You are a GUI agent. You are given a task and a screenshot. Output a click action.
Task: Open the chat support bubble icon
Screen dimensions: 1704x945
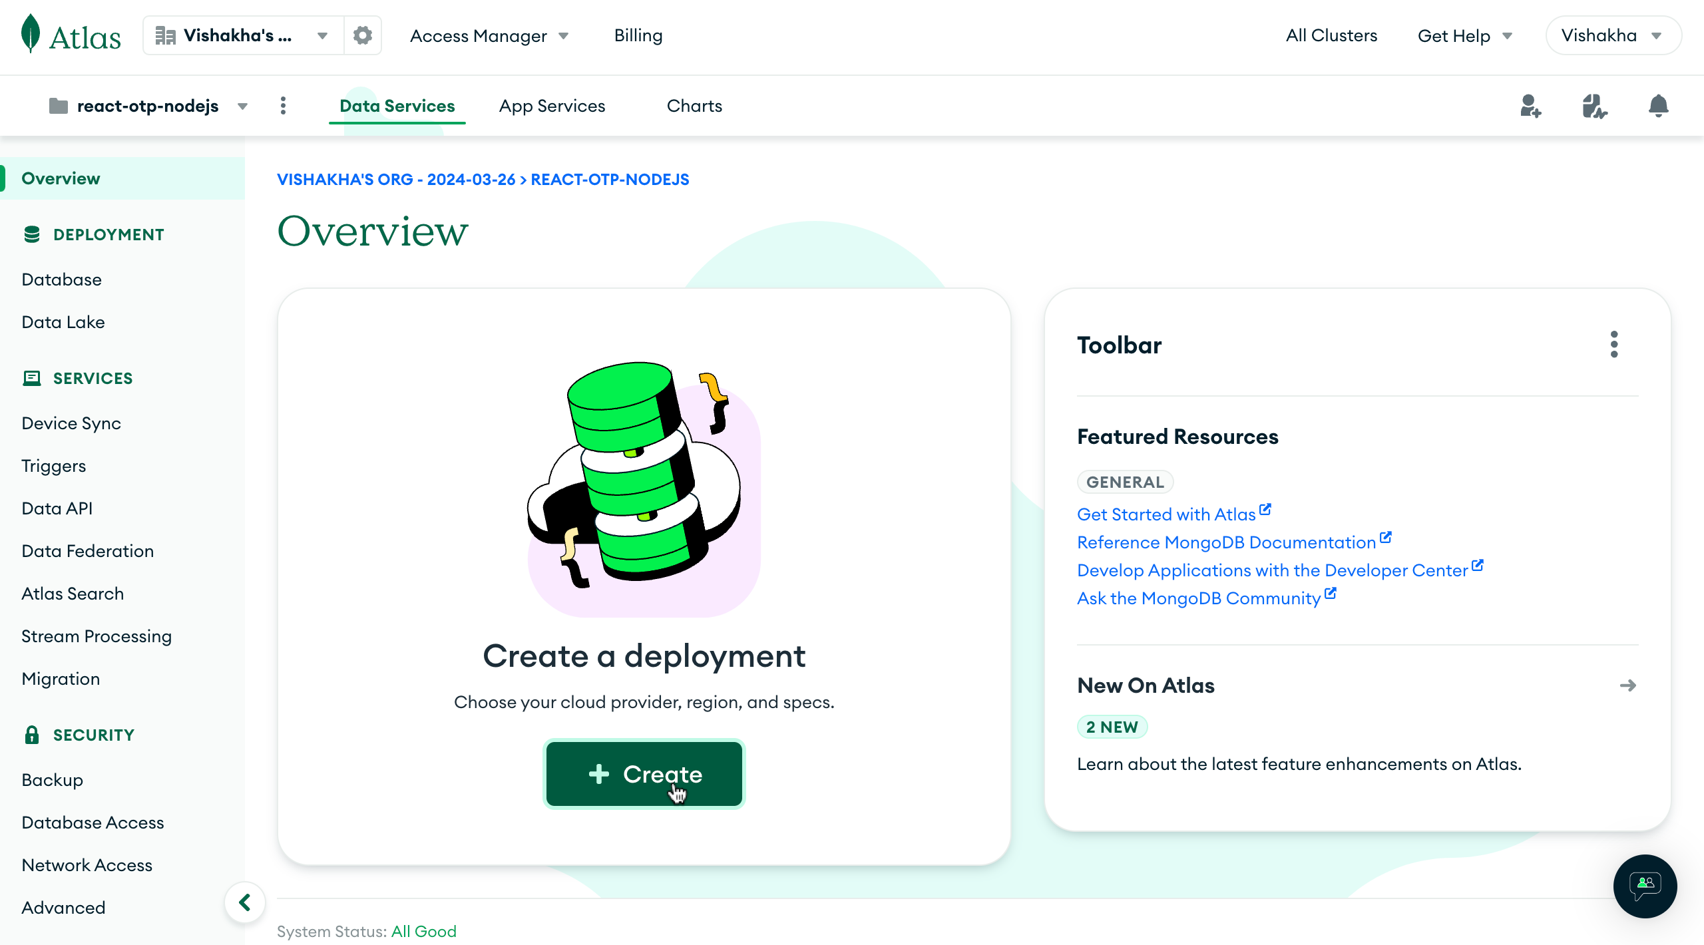(x=1645, y=886)
